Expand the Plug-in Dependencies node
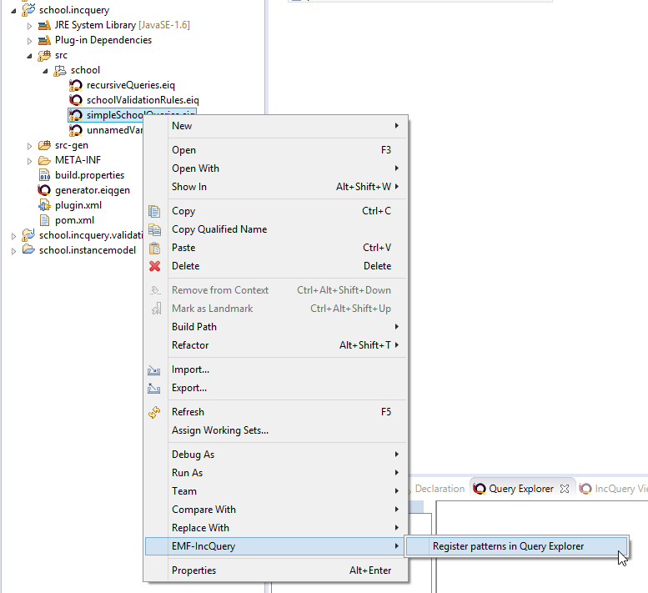Screen dimensions: 648x593 29,41
